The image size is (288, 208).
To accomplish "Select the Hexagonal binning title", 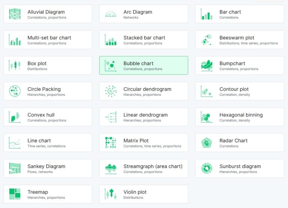I will tap(241, 115).
